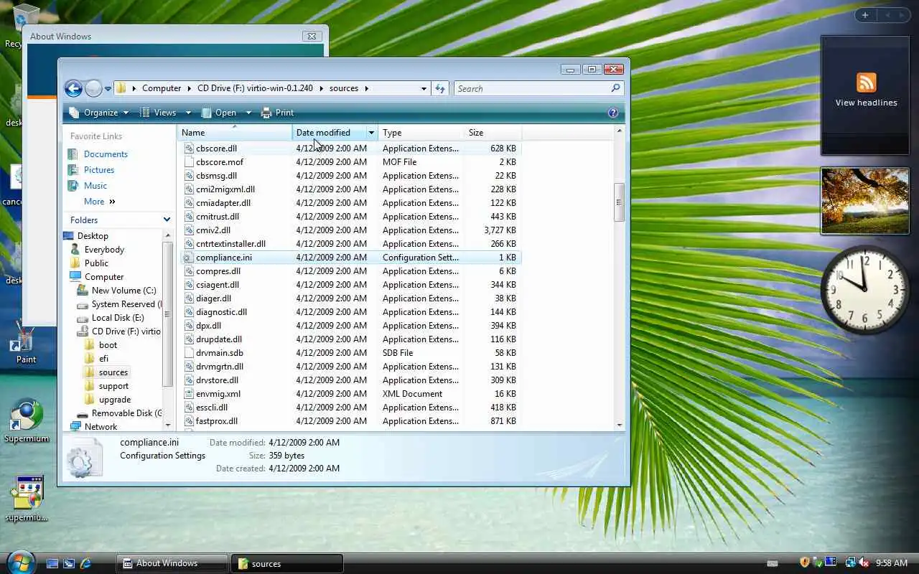Select cbscore.mof file
Screen dimensions: 919x574
[220, 162]
